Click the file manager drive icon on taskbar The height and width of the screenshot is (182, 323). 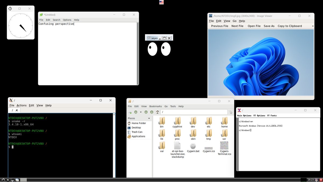[x=8, y=180]
